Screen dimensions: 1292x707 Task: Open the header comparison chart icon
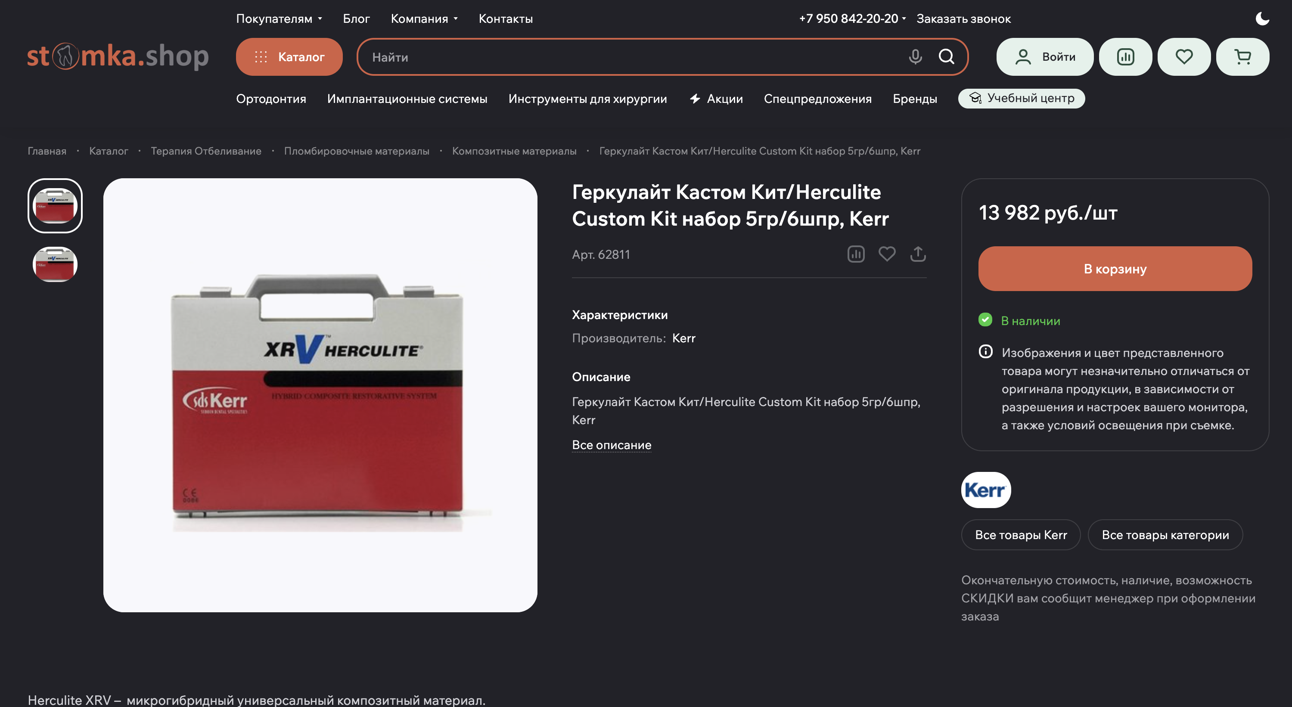pyautogui.click(x=1125, y=57)
